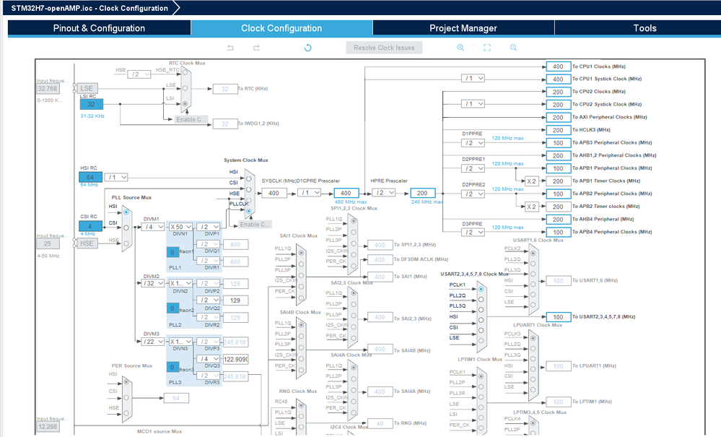This screenshot has height=437, width=721.
Task: Select HSE in System Clock Mux
Action: 249,201
